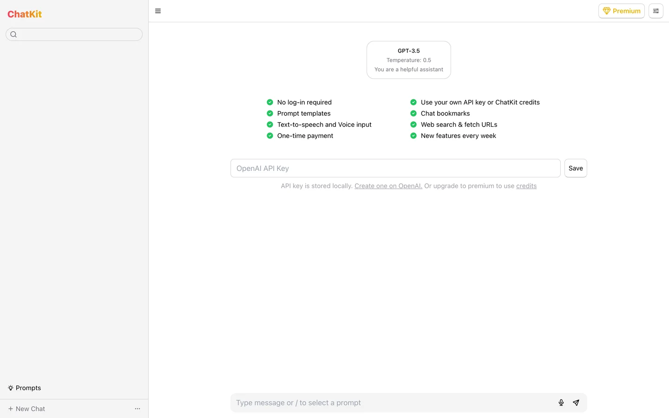Click the 'No log-in required' text
Viewport: 669px width, 418px height.
304,102
